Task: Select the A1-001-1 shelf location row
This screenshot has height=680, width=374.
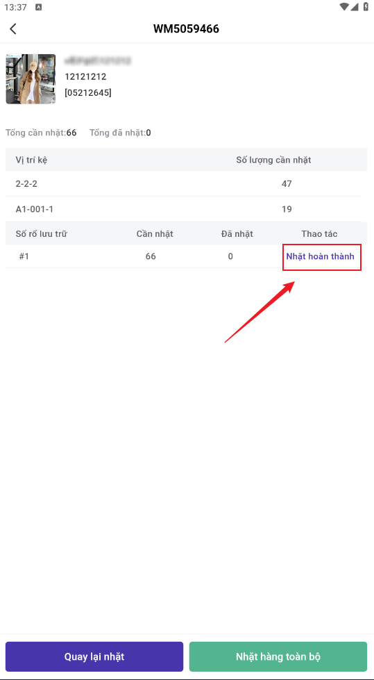Action: (x=183, y=210)
